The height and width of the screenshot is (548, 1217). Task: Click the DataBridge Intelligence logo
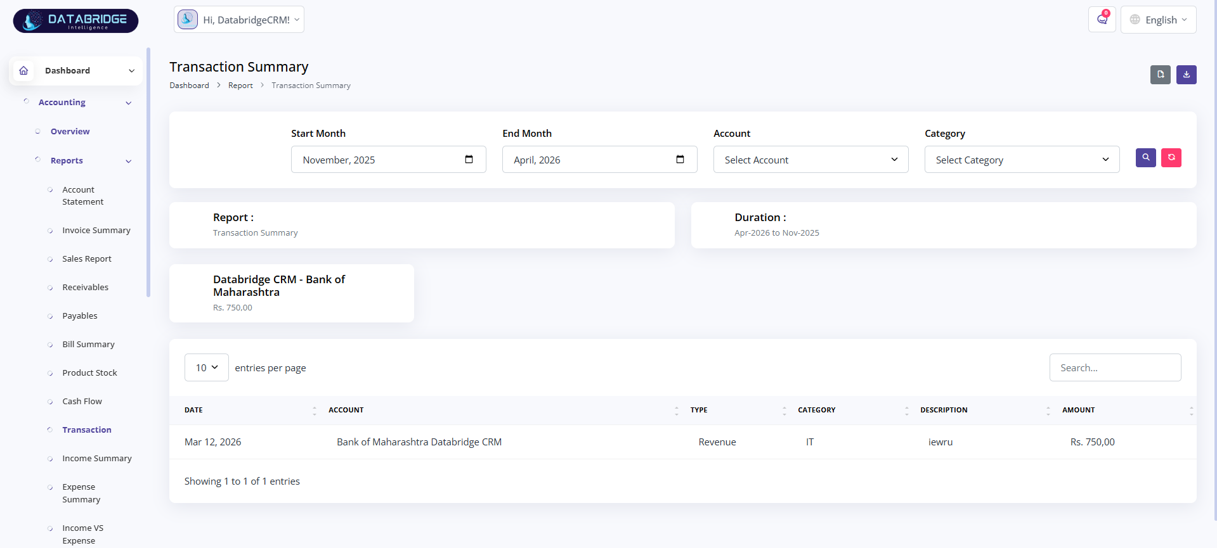coord(75,21)
